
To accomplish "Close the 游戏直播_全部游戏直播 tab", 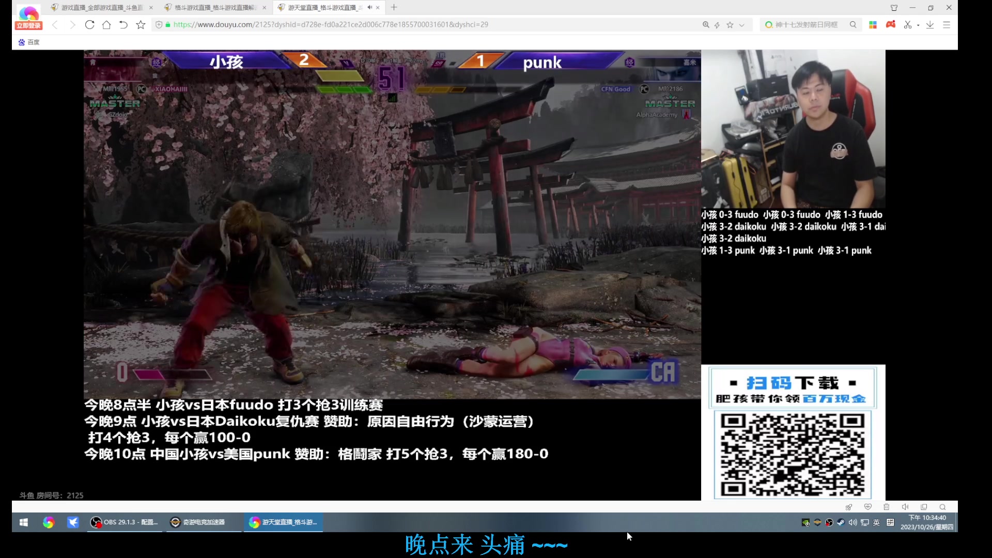I will [x=151, y=7].
